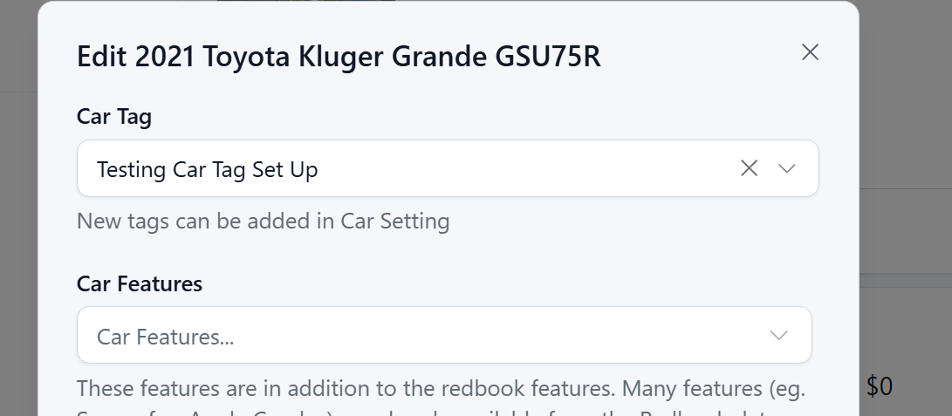Click the $0 amount behind the dialog
The width and height of the screenshot is (952, 416).
tap(880, 385)
